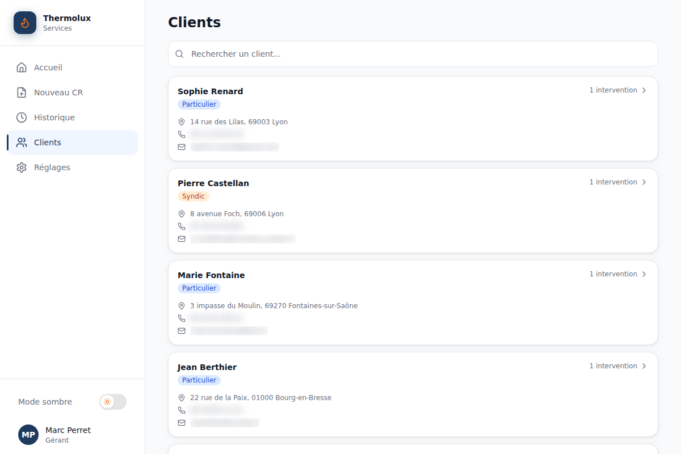The image size is (681, 454).
Task: Click the Thermolux flame logo icon
Action: (25, 23)
